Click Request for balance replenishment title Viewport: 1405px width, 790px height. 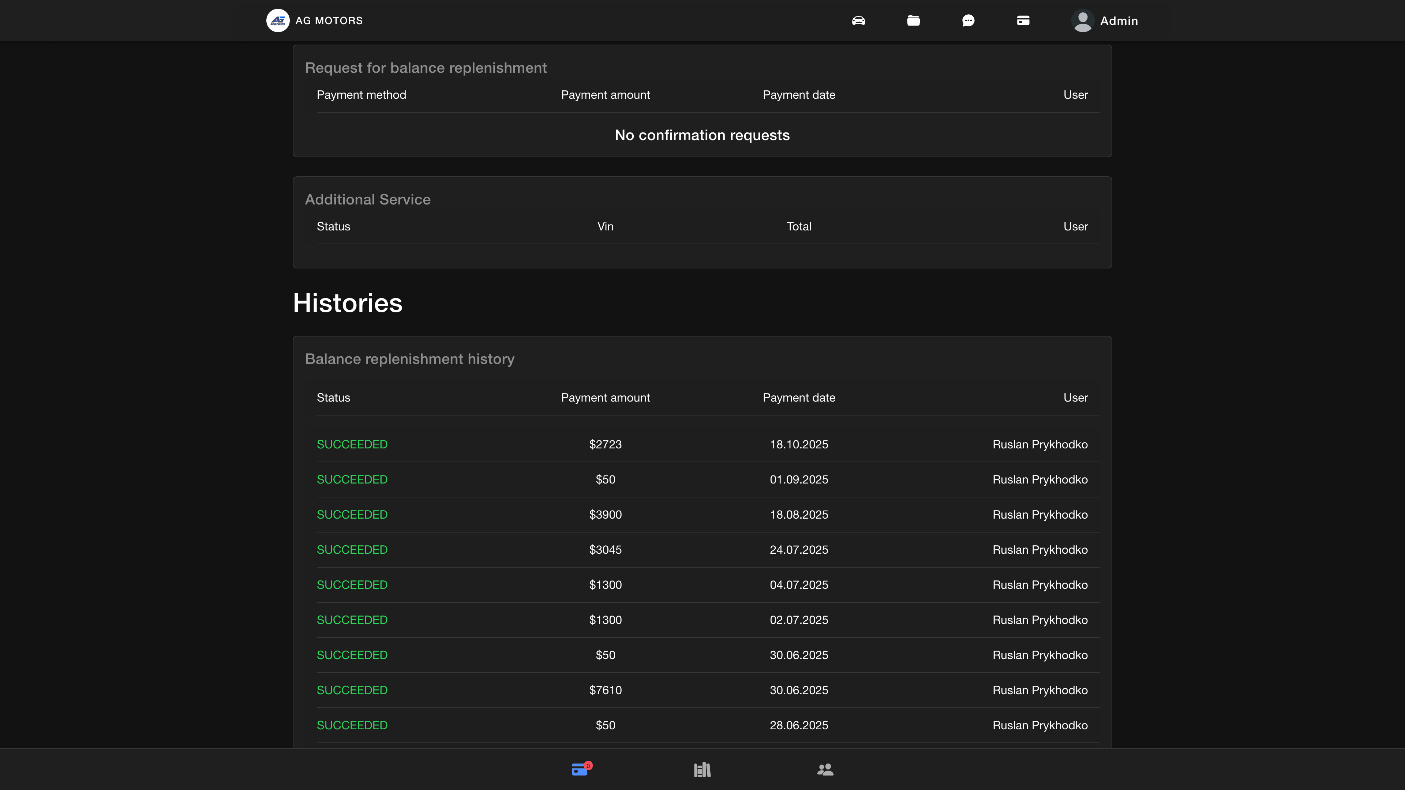coord(426,68)
